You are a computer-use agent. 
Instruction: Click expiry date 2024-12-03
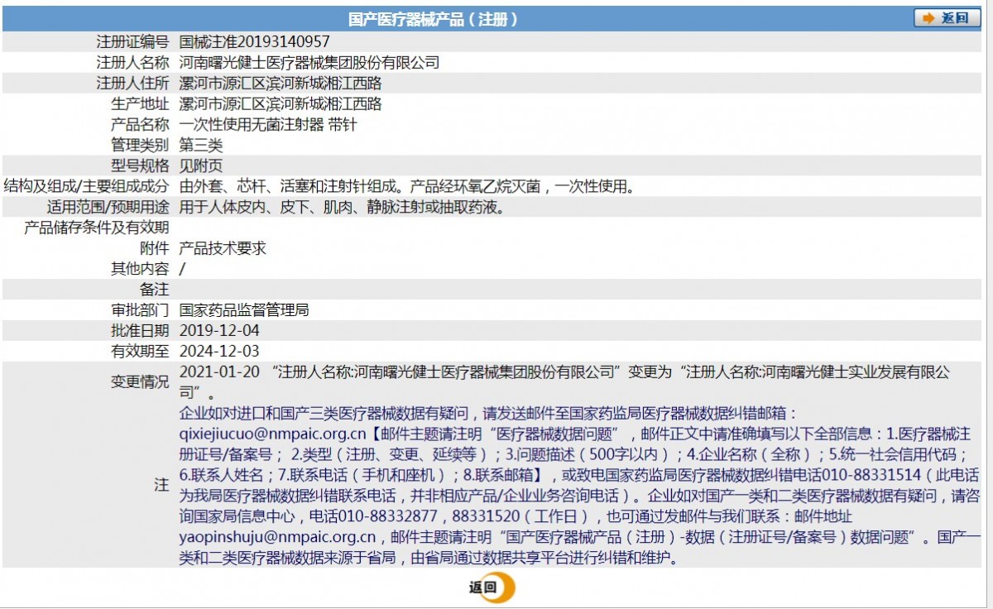pos(219,352)
